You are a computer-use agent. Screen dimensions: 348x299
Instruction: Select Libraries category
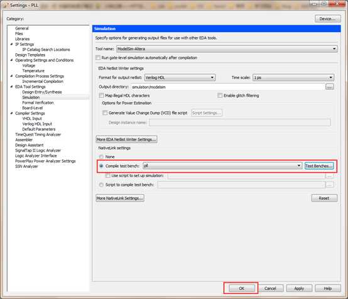pos(23,39)
